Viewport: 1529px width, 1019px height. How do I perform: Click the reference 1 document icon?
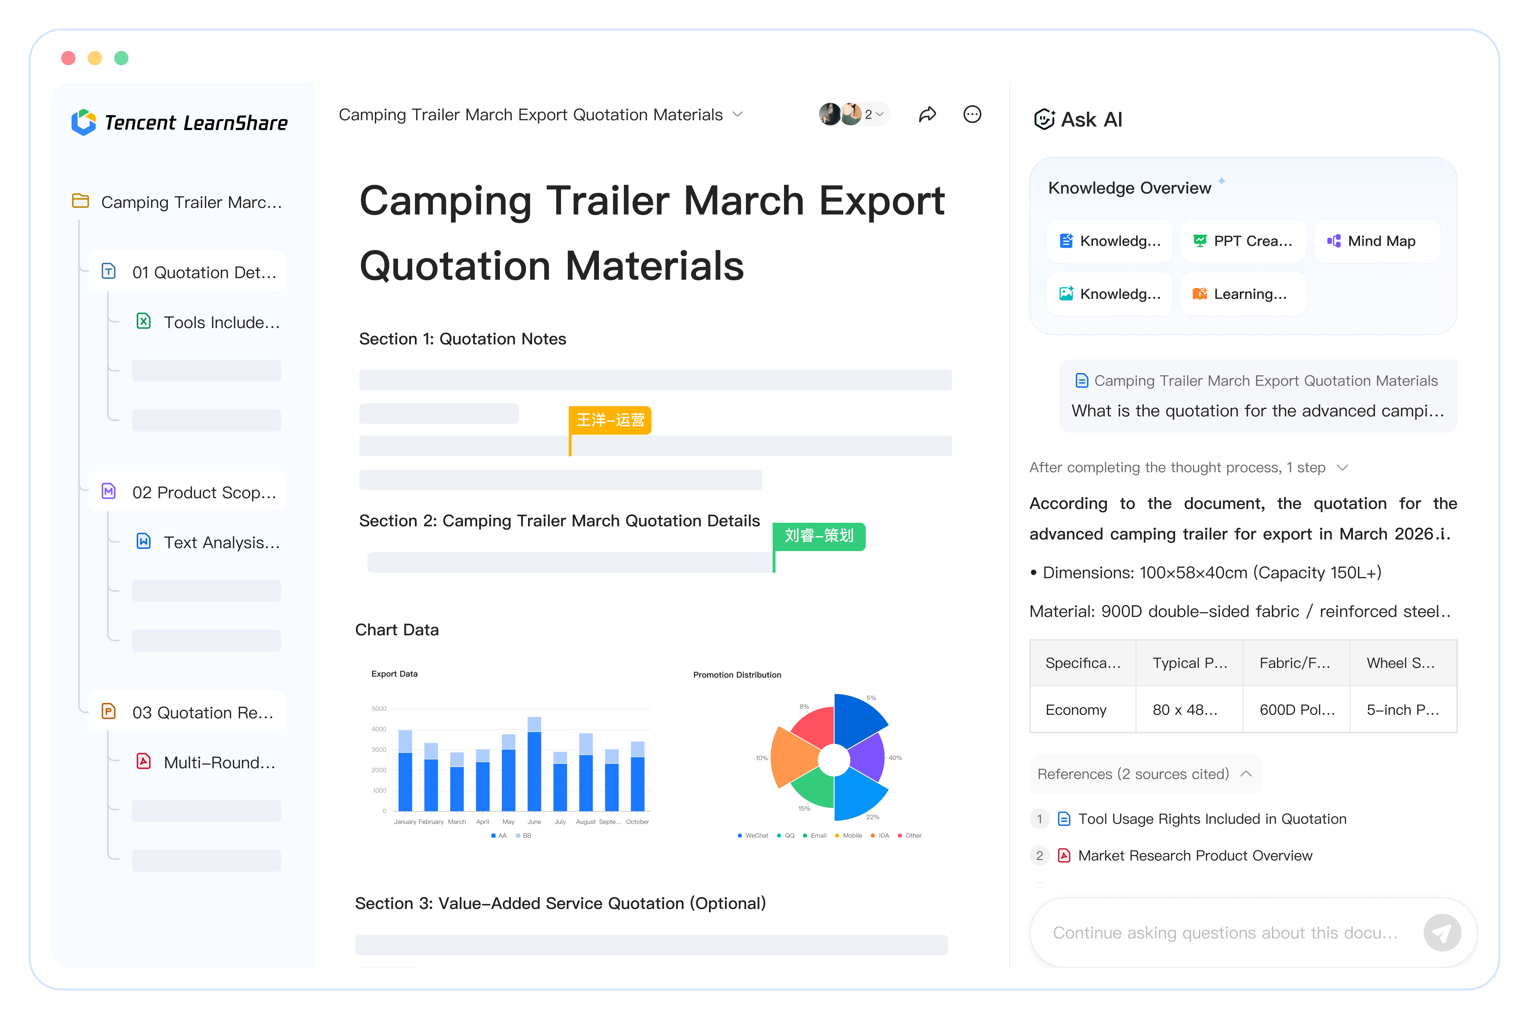[x=1064, y=819]
